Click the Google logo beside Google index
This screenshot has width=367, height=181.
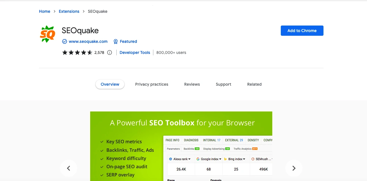[198, 159]
